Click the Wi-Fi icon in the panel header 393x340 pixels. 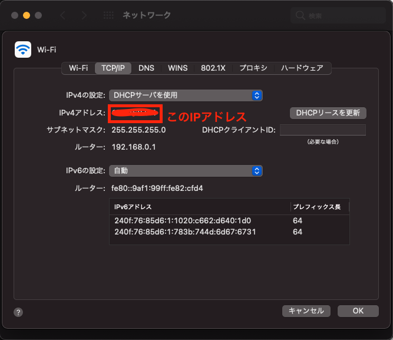[x=23, y=49]
